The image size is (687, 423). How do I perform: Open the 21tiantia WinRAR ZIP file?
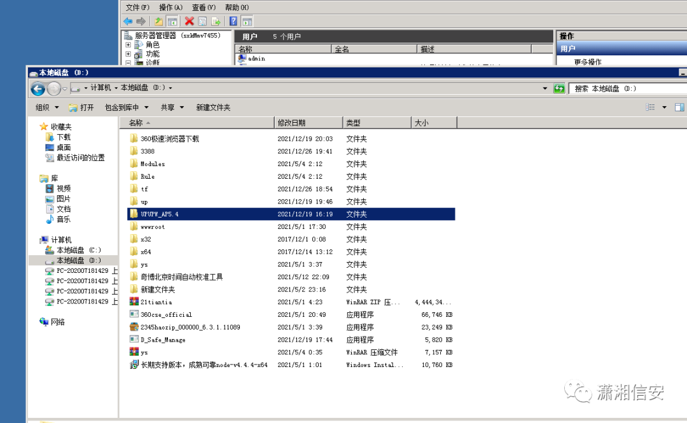coord(156,302)
